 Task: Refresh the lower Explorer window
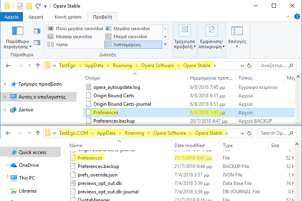click(249, 133)
